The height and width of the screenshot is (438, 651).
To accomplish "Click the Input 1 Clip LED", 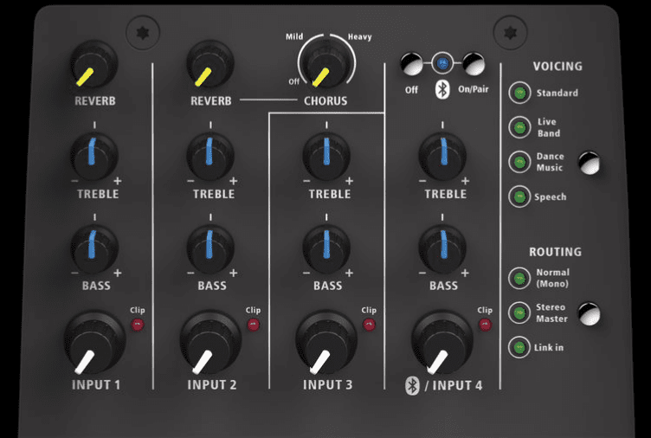I will coord(137,325).
